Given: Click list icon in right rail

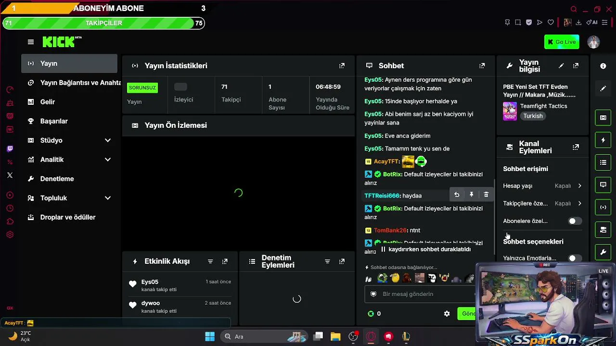Looking at the screenshot, I should 603,162.
